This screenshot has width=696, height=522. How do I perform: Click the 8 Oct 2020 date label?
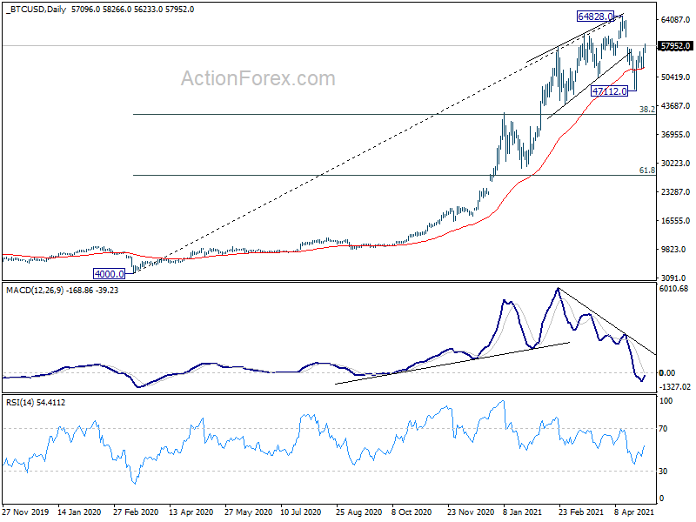[x=412, y=512]
